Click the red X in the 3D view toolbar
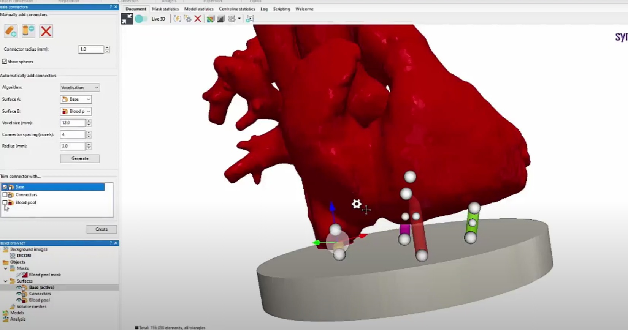The height and width of the screenshot is (330, 628). click(198, 19)
